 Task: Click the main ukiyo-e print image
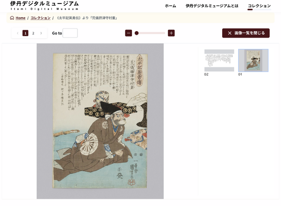(x=100, y=121)
